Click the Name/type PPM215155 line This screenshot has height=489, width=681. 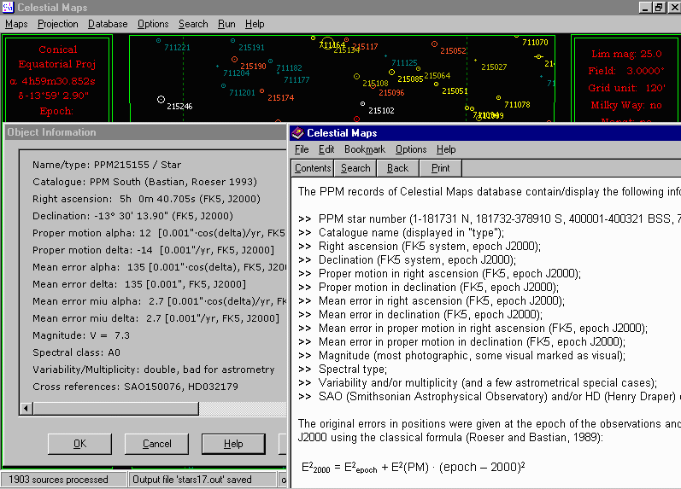[107, 165]
